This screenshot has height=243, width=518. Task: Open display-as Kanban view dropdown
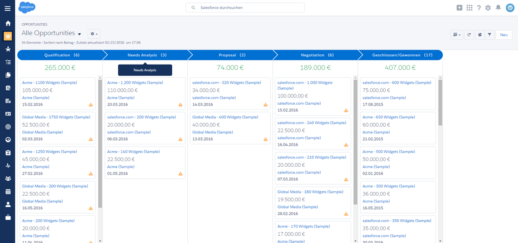pos(456,35)
